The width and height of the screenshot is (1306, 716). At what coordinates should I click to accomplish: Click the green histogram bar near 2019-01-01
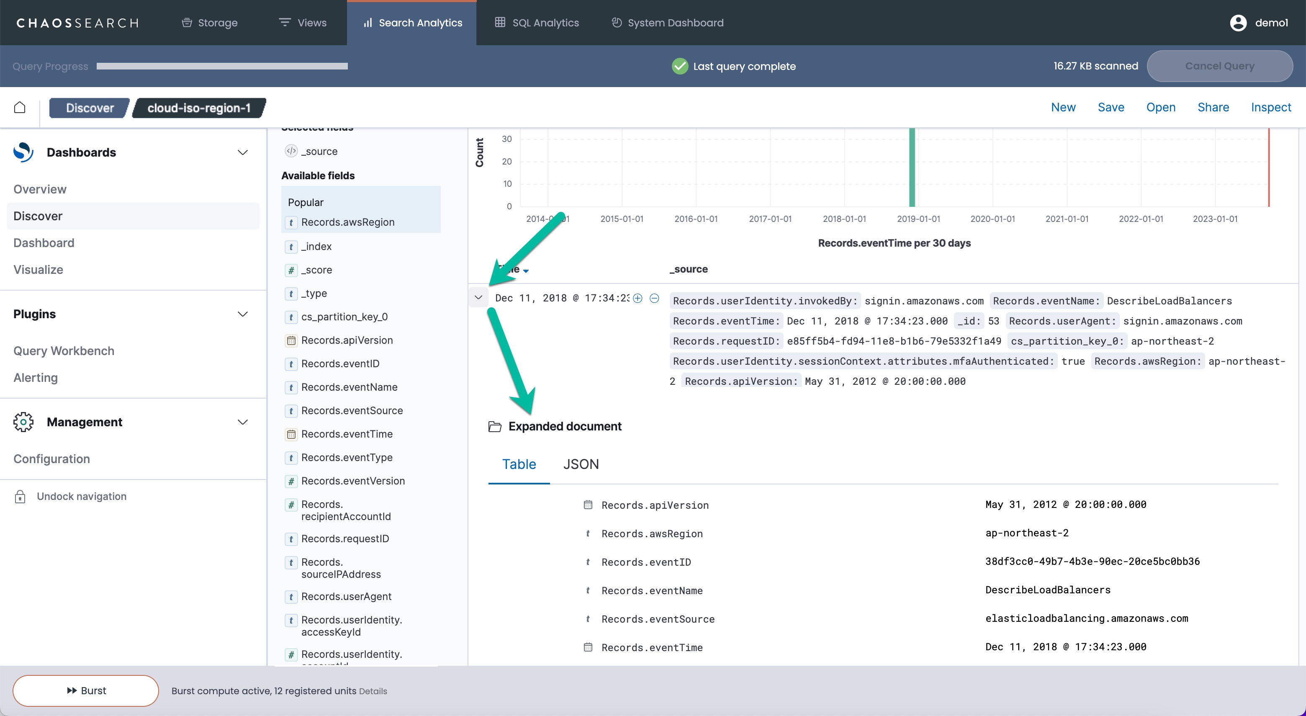click(912, 167)
